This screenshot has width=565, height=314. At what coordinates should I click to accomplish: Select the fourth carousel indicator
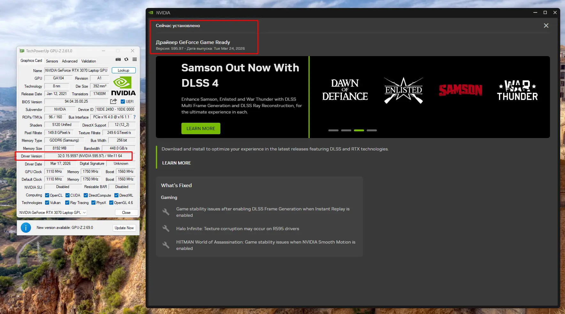pyautogui.click(x=372, y=130)
